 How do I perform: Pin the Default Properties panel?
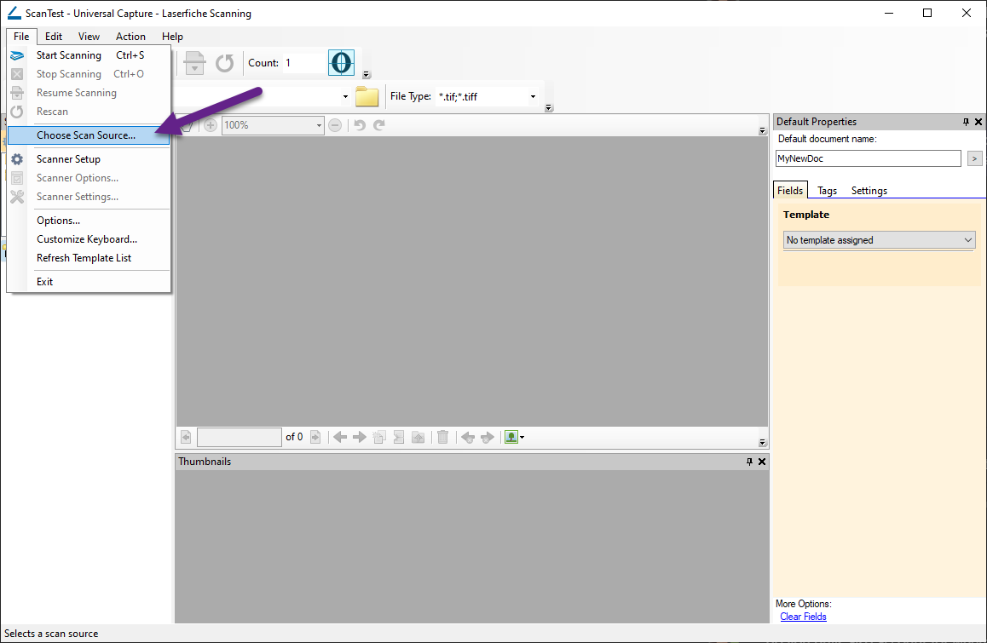click(967, 122)
